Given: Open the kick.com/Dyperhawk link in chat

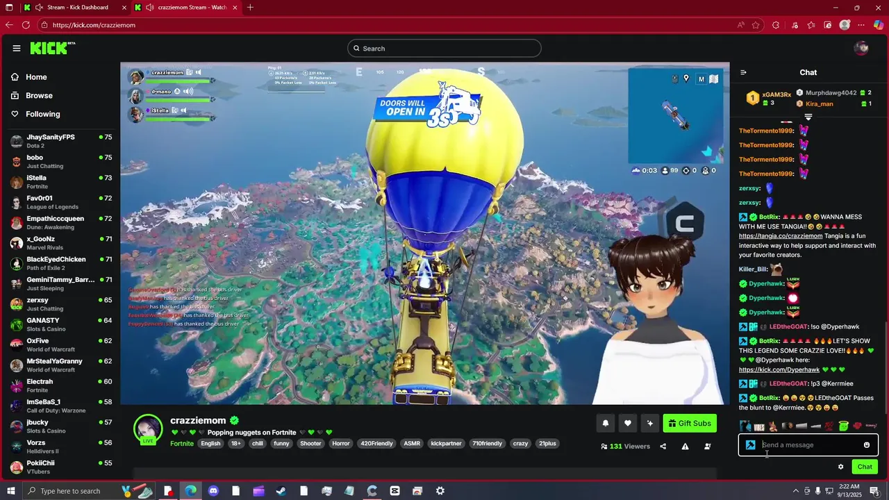Looking at the screenshot, I should 779,370.
